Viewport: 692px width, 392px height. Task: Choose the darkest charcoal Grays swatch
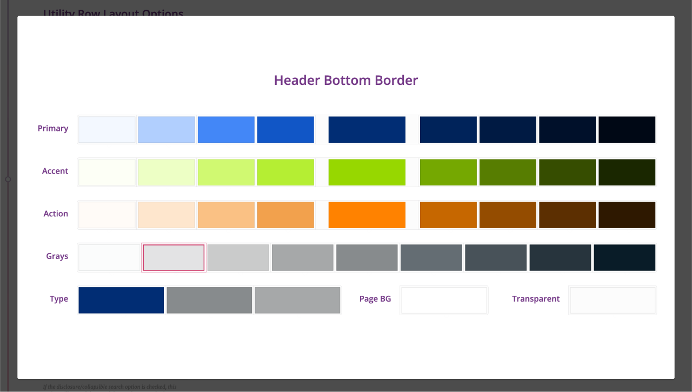624,257
